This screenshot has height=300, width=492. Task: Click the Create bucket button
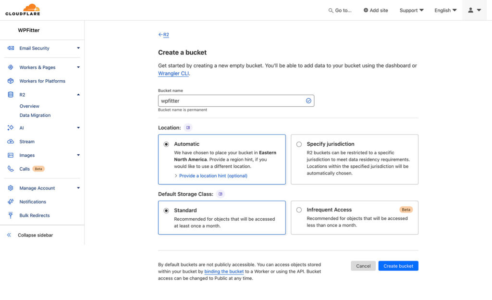click(398, 265)
